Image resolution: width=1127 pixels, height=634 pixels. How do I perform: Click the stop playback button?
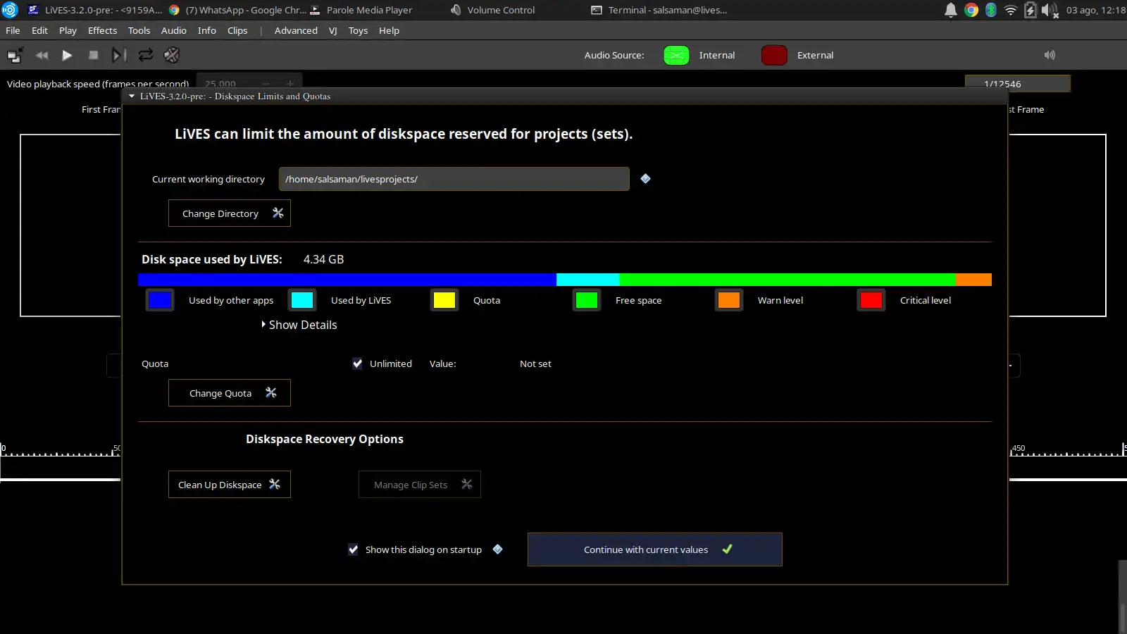(93, 55)
